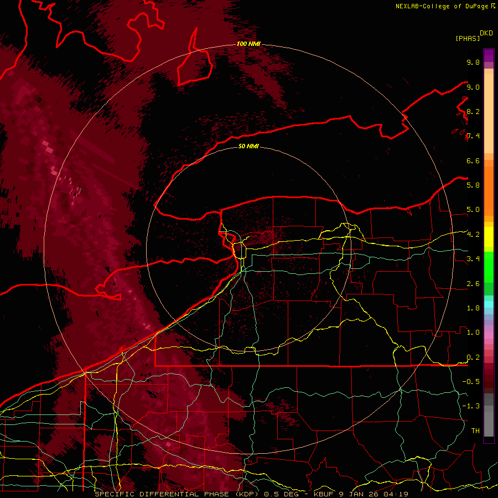Click the 9.8 value on color scale

point(473,62)
